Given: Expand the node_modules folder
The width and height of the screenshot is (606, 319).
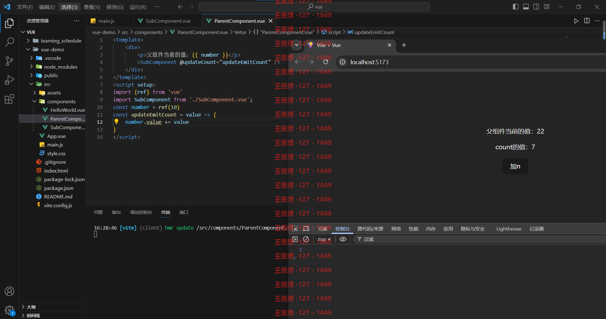Looking at the screenshot, I should 31,67.
